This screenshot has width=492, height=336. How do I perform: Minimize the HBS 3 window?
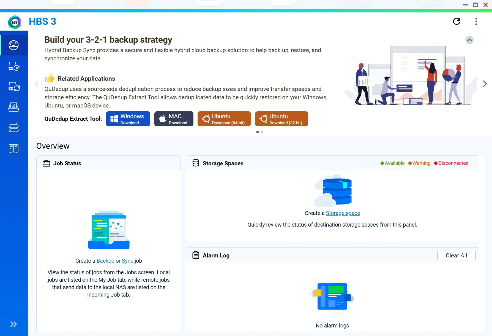coord(466,5)
